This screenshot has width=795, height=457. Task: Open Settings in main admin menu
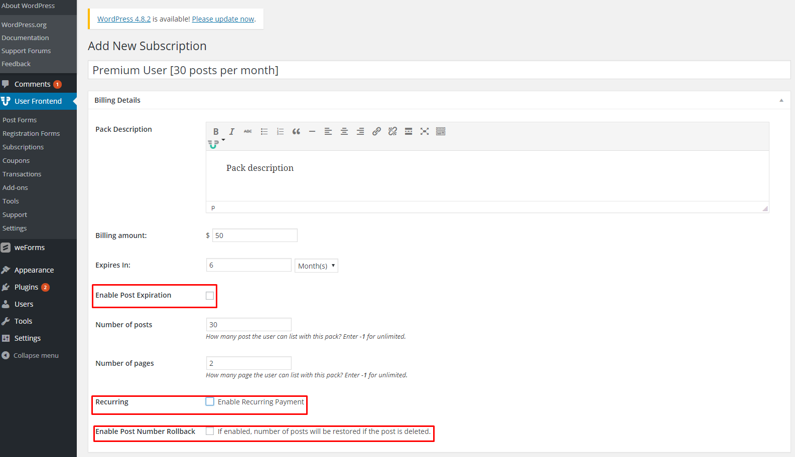(x=38, y=338)
